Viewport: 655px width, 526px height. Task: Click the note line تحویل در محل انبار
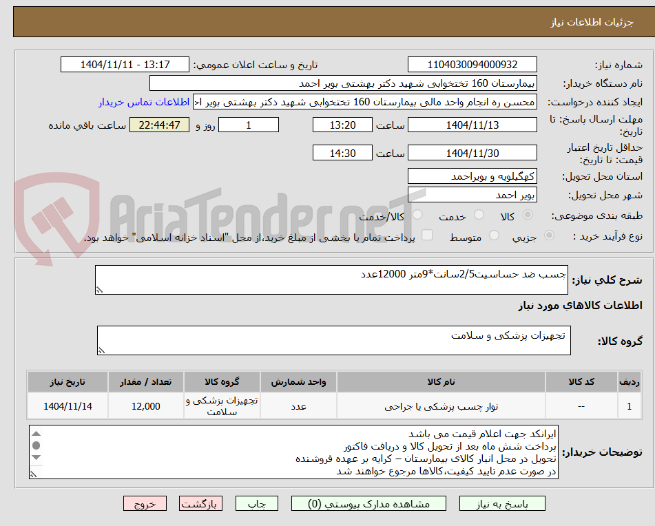(x=426, y=459)
